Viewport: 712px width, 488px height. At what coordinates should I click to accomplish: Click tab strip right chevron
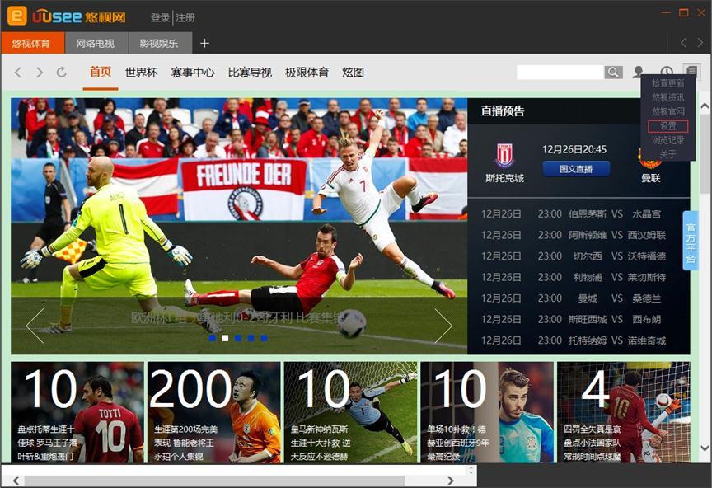coord(700,43)
